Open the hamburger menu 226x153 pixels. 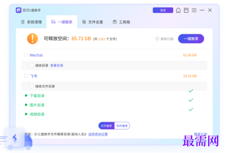[194, 10]
